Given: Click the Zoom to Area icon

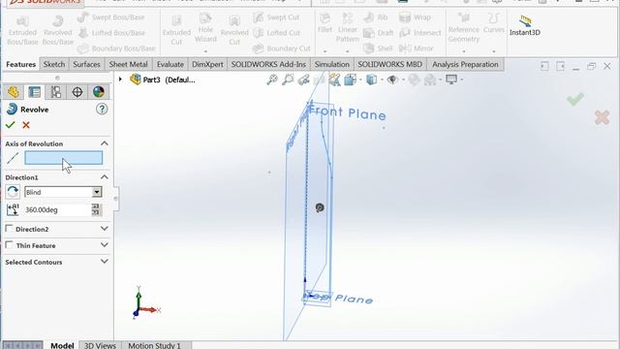Looking at the screenshot, I should tap(288, 79).
